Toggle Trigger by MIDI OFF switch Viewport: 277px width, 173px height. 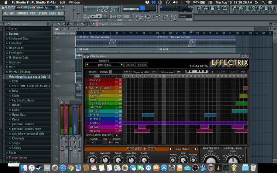point(154,72)
